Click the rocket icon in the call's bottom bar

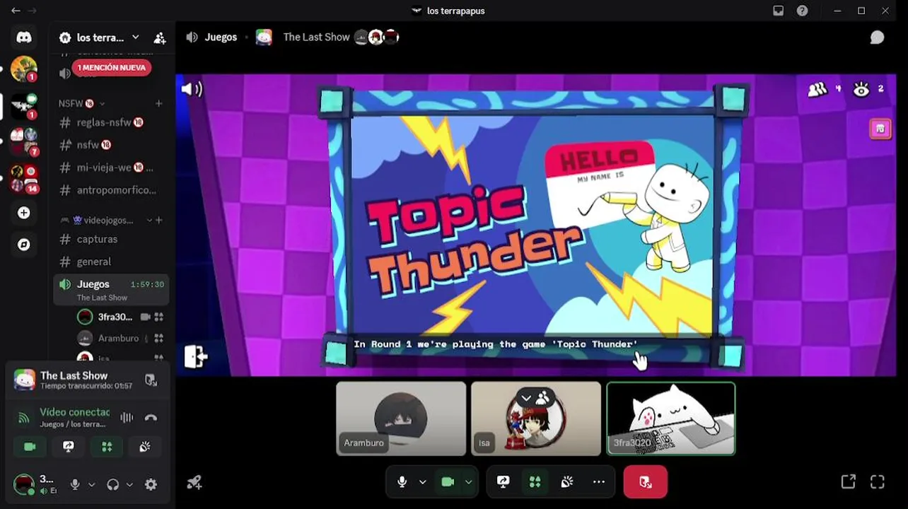(x=194, y=482)
